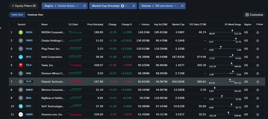This screenshot has height=119, width=268.
Task: Click the PLUG company icon
Action: (21, 49)
